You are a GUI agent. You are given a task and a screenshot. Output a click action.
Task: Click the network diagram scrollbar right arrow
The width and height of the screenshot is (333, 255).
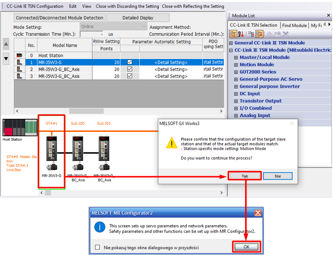221,192
